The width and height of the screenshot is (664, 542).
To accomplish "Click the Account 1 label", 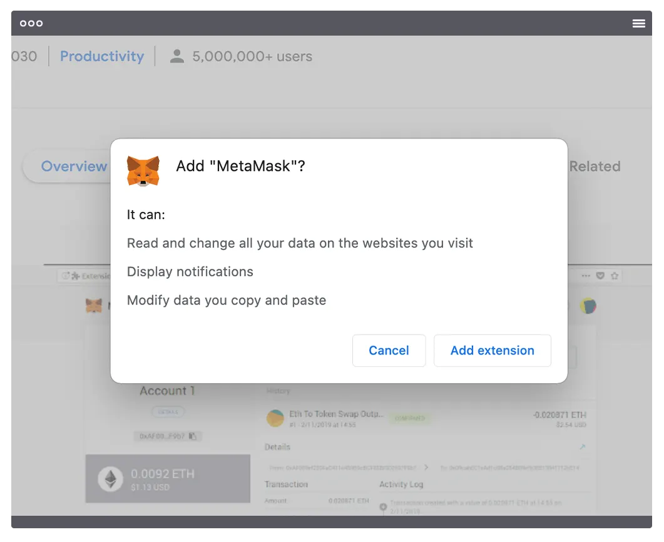I will (167, 391).
